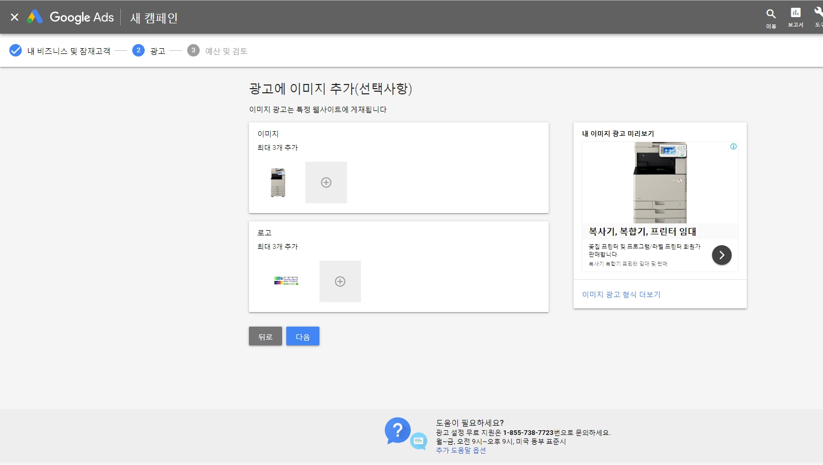Select the uploaded logo thumbnail
This screenshot has width=823, height=465.
(x=286, y=281)
